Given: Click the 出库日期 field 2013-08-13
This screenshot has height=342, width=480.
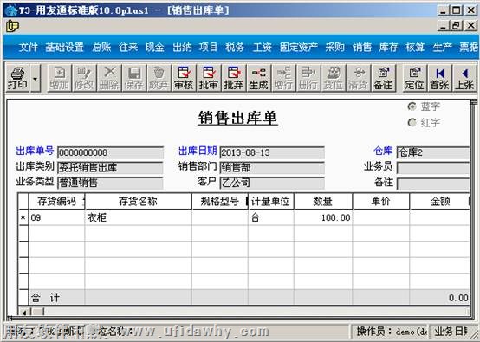Looking at the screenshot, I should coord(272,152).
